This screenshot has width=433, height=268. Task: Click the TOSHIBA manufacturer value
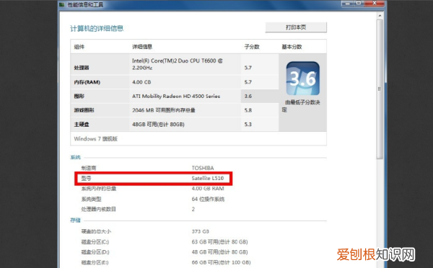(203, 168)
